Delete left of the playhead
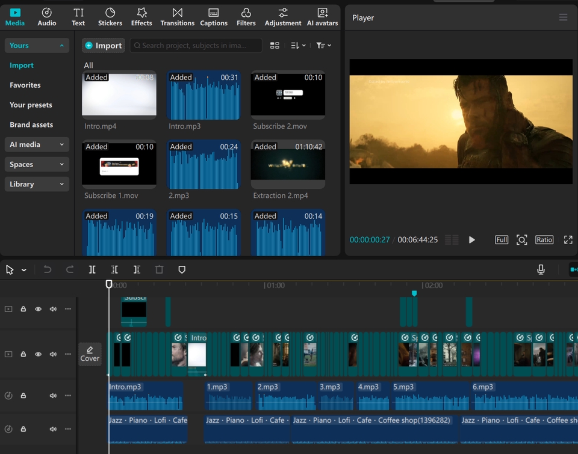This screenshot has height=454, width=578. (114, 269)
